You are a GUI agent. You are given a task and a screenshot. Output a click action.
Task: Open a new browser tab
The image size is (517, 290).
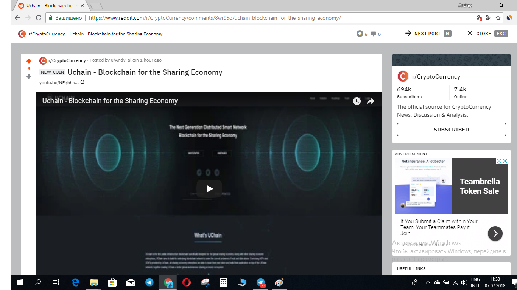click(x=97, y=6)
